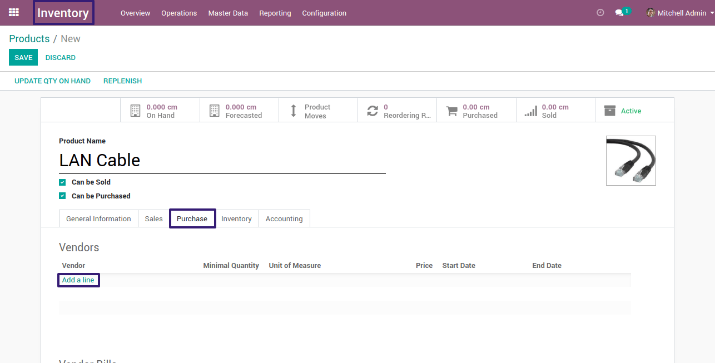Open the Overview menu
The height and width of the screenshot is (363, 715).
pyautogui.click(x=135, y=13)
